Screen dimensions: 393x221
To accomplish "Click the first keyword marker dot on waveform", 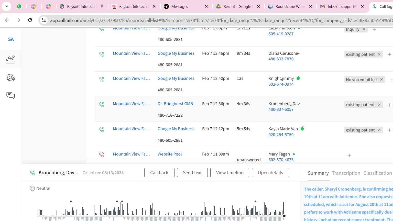I will coord(71,202).
